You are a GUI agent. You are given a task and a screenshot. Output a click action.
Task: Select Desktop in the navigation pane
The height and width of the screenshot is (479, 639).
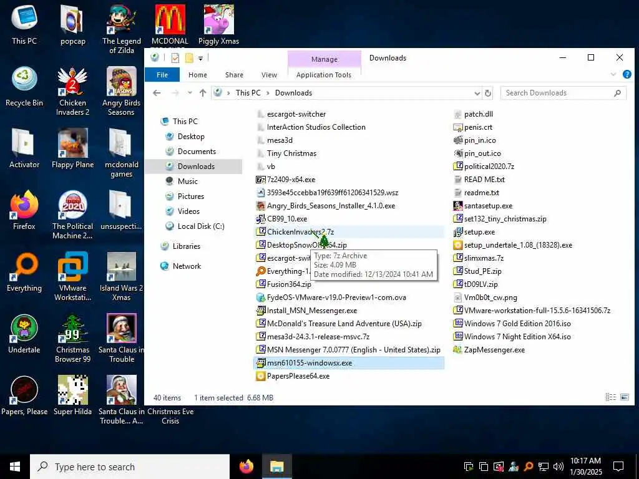tap(191, 137)
